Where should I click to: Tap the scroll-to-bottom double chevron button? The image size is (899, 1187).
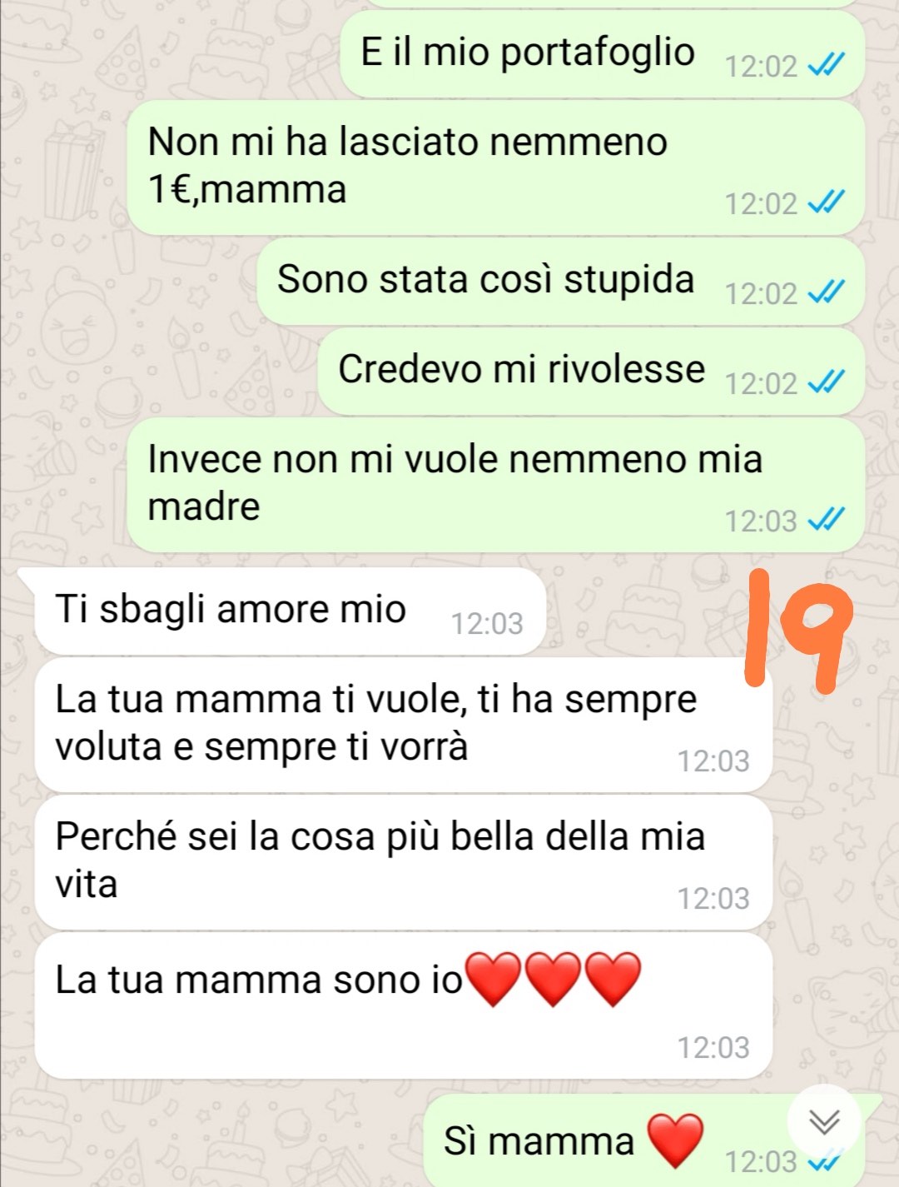click(824, 1122)
